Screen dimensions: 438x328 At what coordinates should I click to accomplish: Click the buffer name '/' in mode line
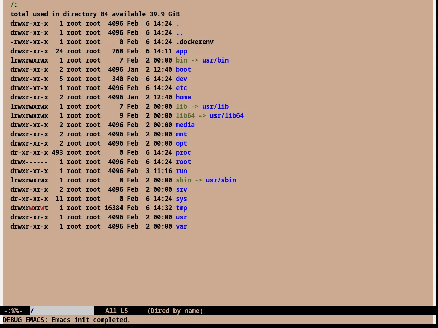pyautogui.click(x=32, y=311)
